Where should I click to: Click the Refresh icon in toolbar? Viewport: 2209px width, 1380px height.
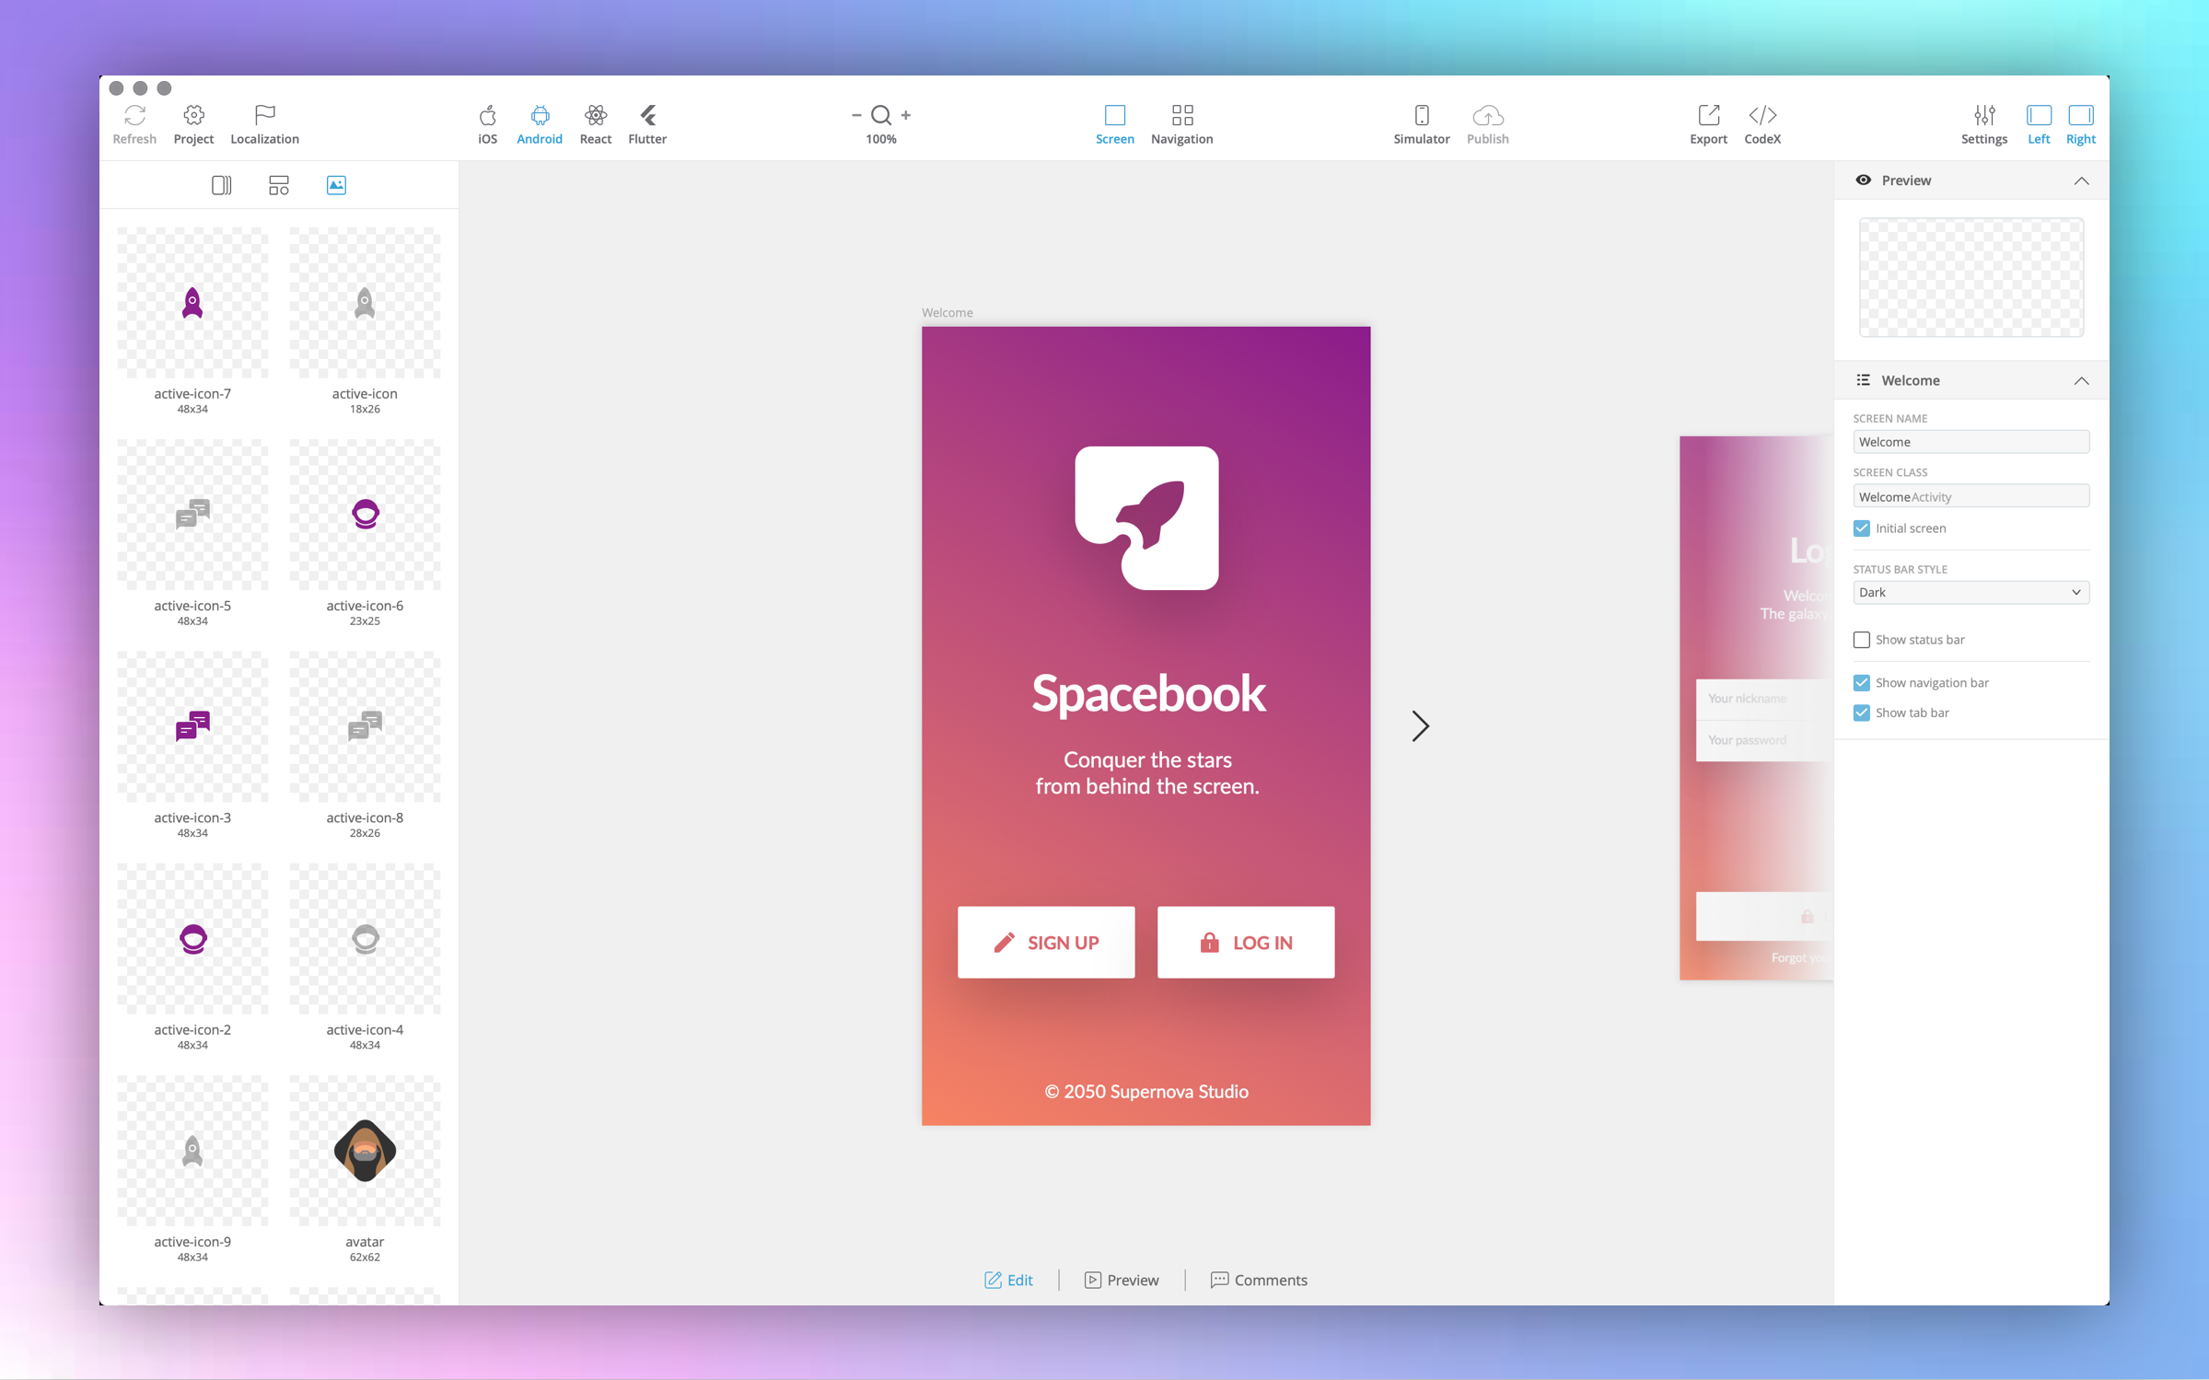(x=134, y=116)
